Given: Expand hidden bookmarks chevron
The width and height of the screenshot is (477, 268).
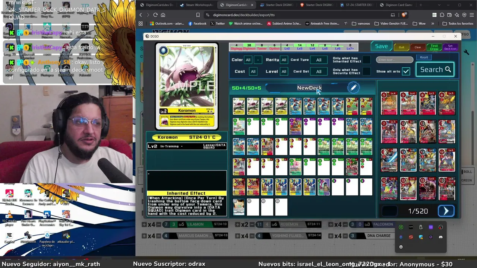Looking at the screenshot, I should point(432,23).
